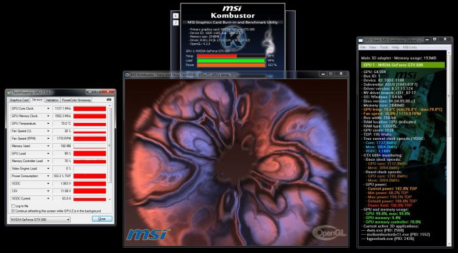Click the GPU-Z screenshot camera icon
This screenshot has height=253, width=458.
click(109, 100)
